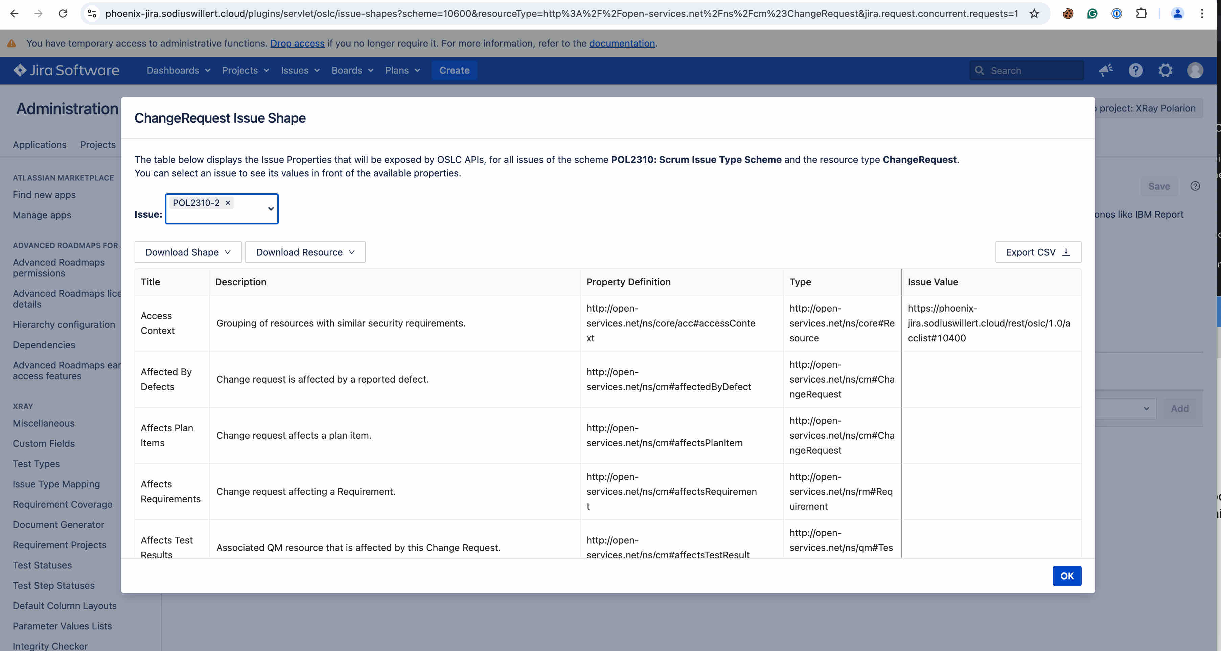Open the Grammarly extension icon
The height and width of the screenshot is (651, 1221).
(1092, 14)
